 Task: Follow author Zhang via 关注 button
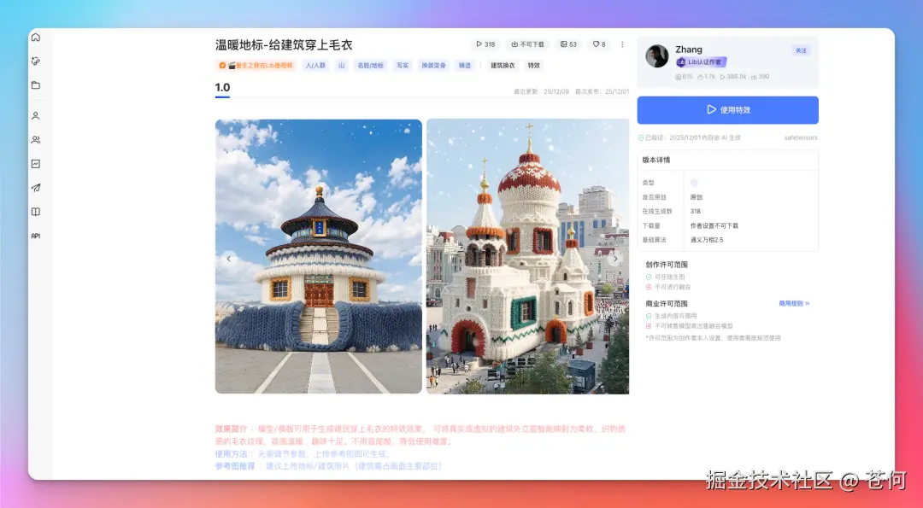coord(801,50)
